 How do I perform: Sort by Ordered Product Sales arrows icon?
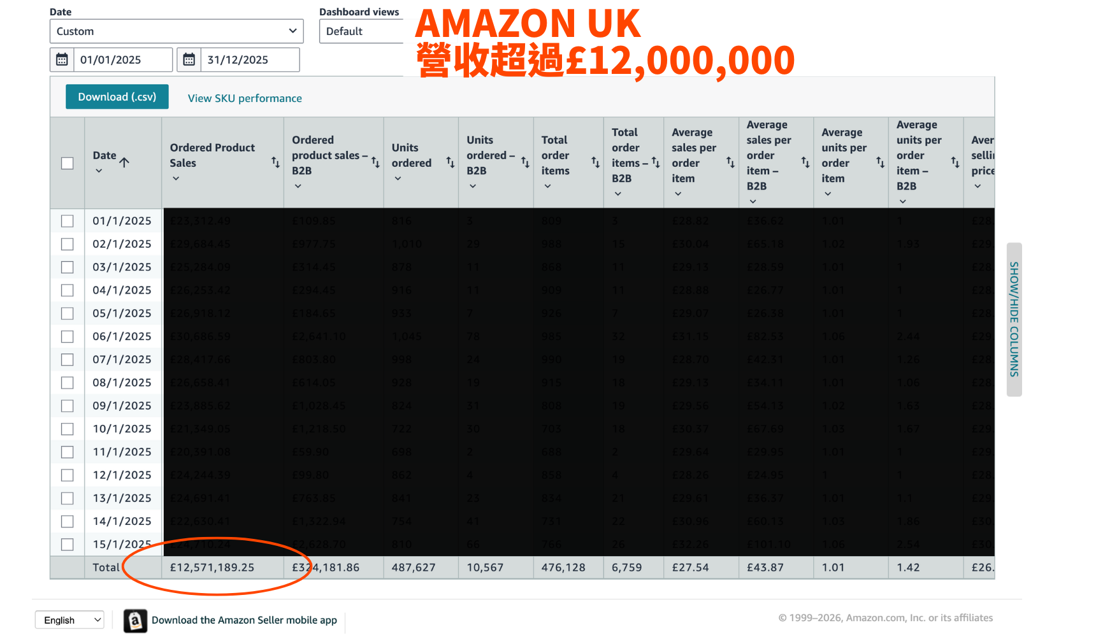(x=275, y=162)
